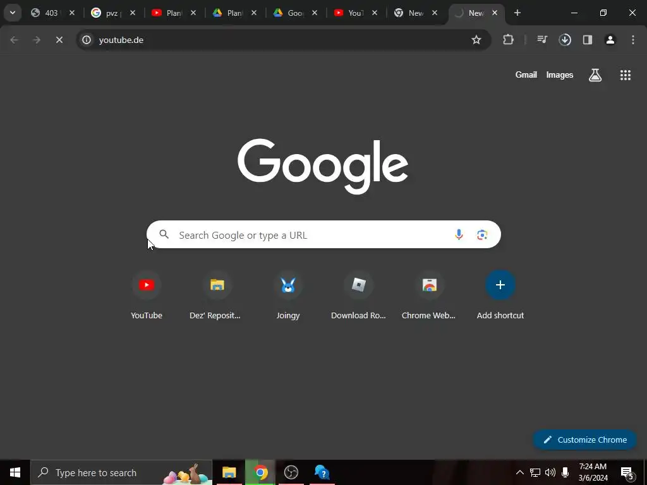This screenshot has width=647, height=485.
Task: Open Google Images link
Action: tap(560, 75)
